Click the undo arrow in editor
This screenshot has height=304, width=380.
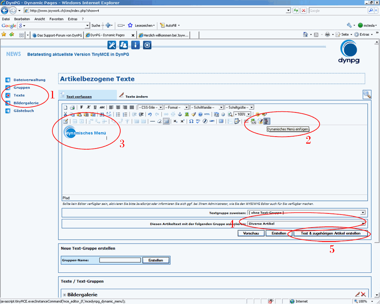click(x=150, y=114)
